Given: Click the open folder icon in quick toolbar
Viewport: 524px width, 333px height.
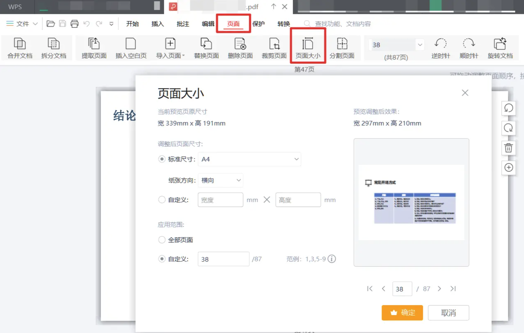Looking at the screenshot, I should (51, 24).
